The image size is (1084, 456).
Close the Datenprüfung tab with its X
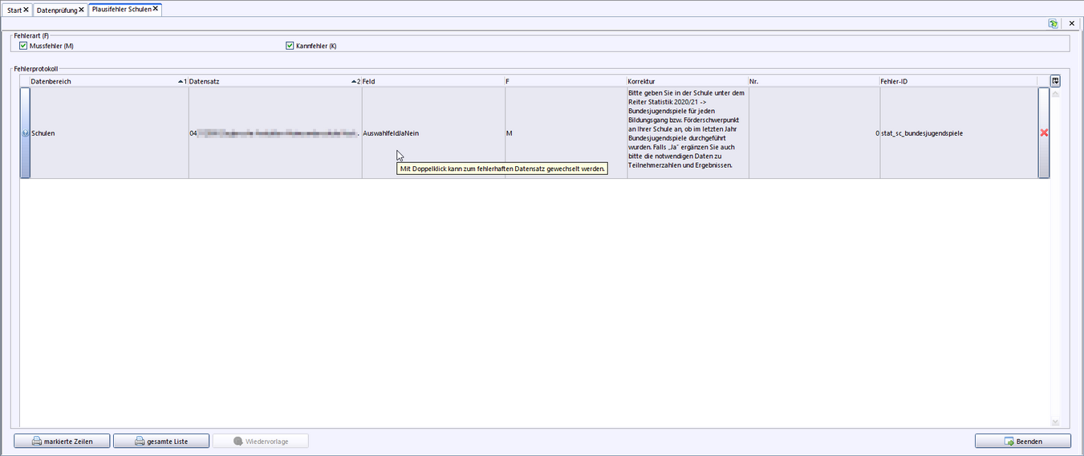(81, 10)
